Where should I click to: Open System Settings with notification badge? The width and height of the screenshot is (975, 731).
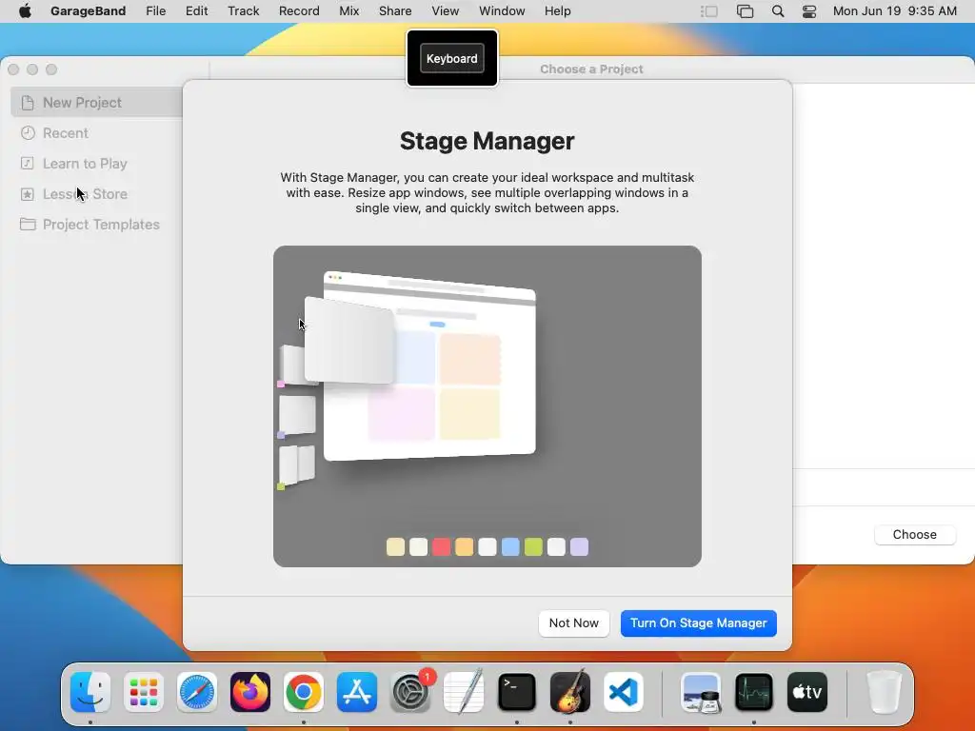tap(410, 692)
